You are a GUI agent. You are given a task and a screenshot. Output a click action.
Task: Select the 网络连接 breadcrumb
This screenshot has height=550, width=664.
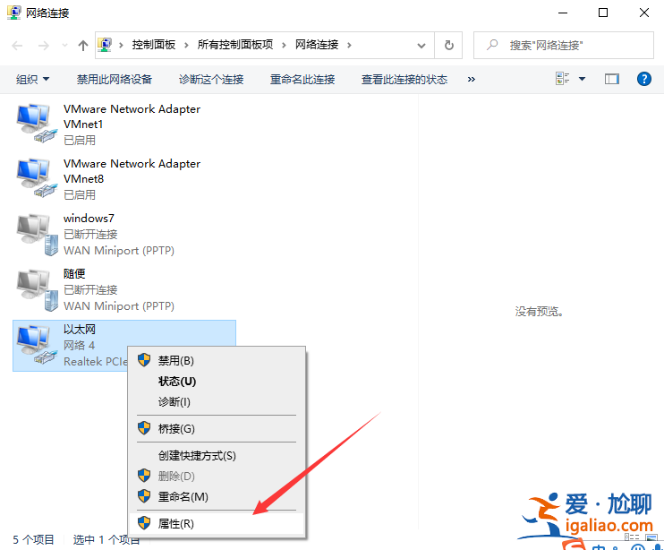pos(317,45)
